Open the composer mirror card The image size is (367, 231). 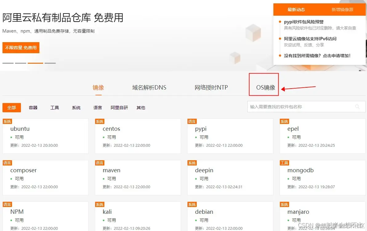[x=46, y=178]
